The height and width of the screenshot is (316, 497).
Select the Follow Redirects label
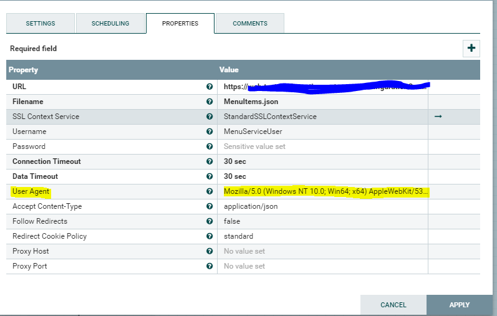40,221
